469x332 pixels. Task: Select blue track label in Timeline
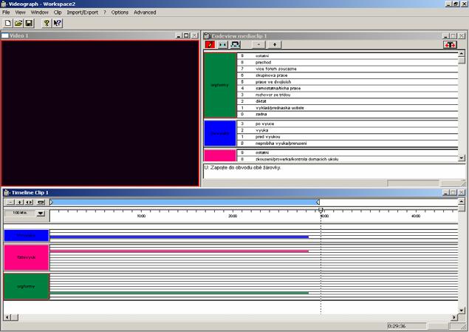point(27,235)
